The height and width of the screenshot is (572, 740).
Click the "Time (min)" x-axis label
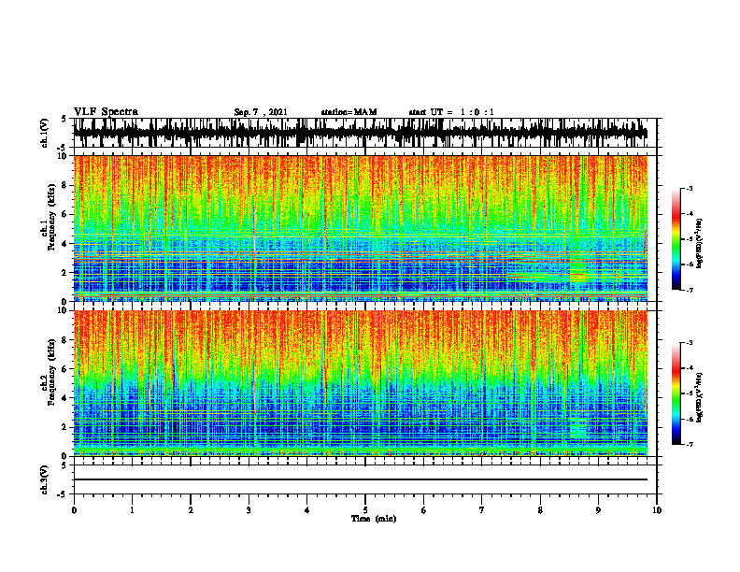click(x=374, y=519)
